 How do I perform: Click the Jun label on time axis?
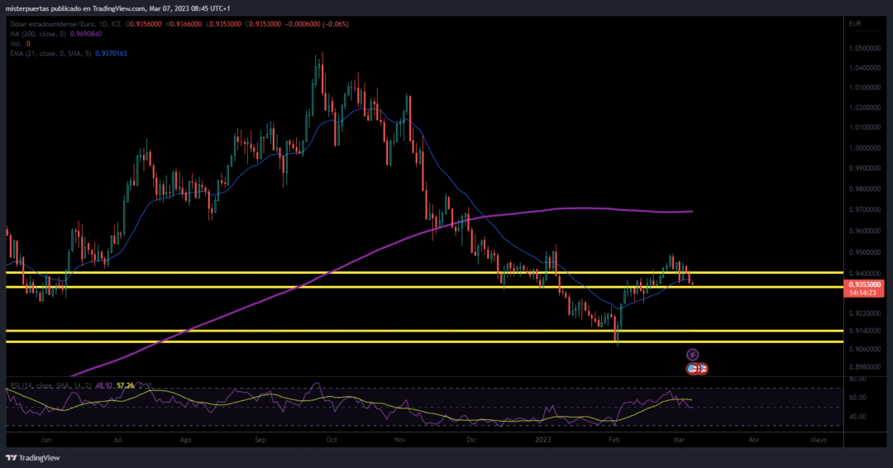click(x=46, y=440)
